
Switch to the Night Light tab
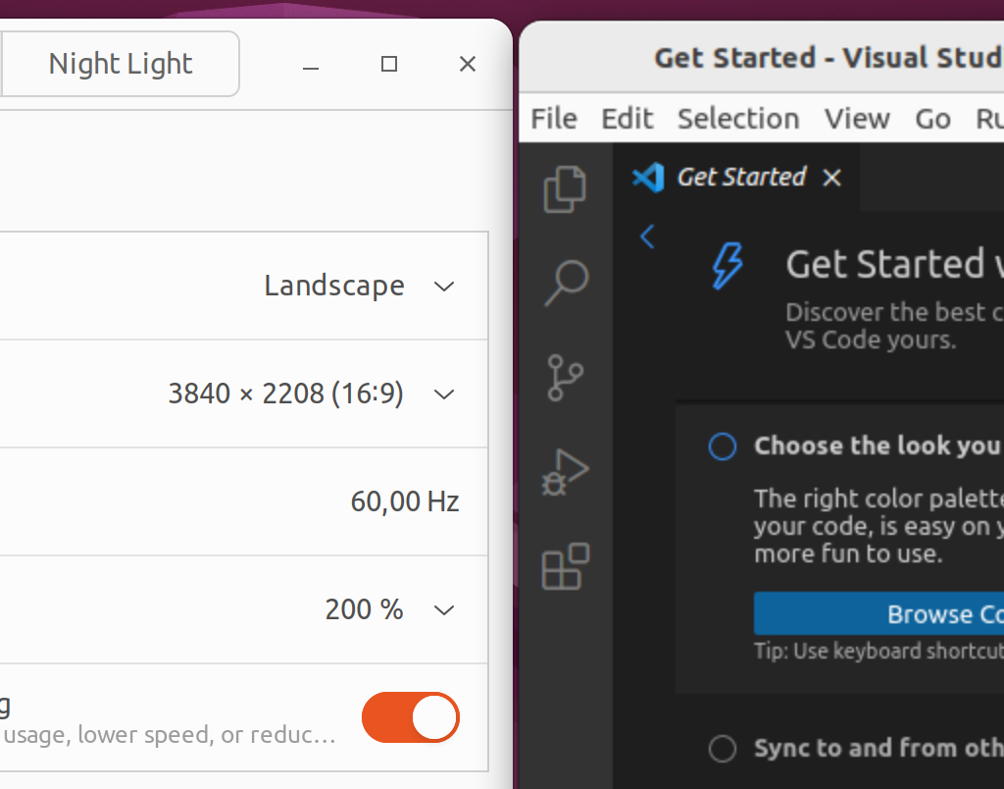[x=121, y=64]
